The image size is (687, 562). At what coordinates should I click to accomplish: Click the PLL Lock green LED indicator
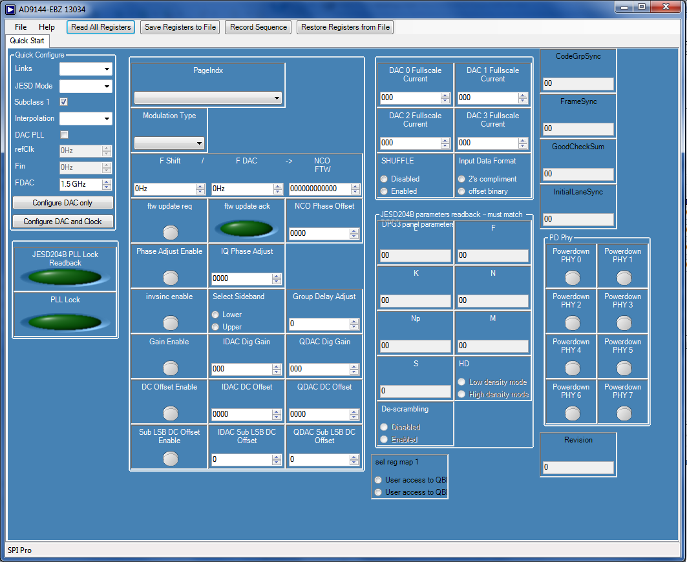tap(65, 322)
